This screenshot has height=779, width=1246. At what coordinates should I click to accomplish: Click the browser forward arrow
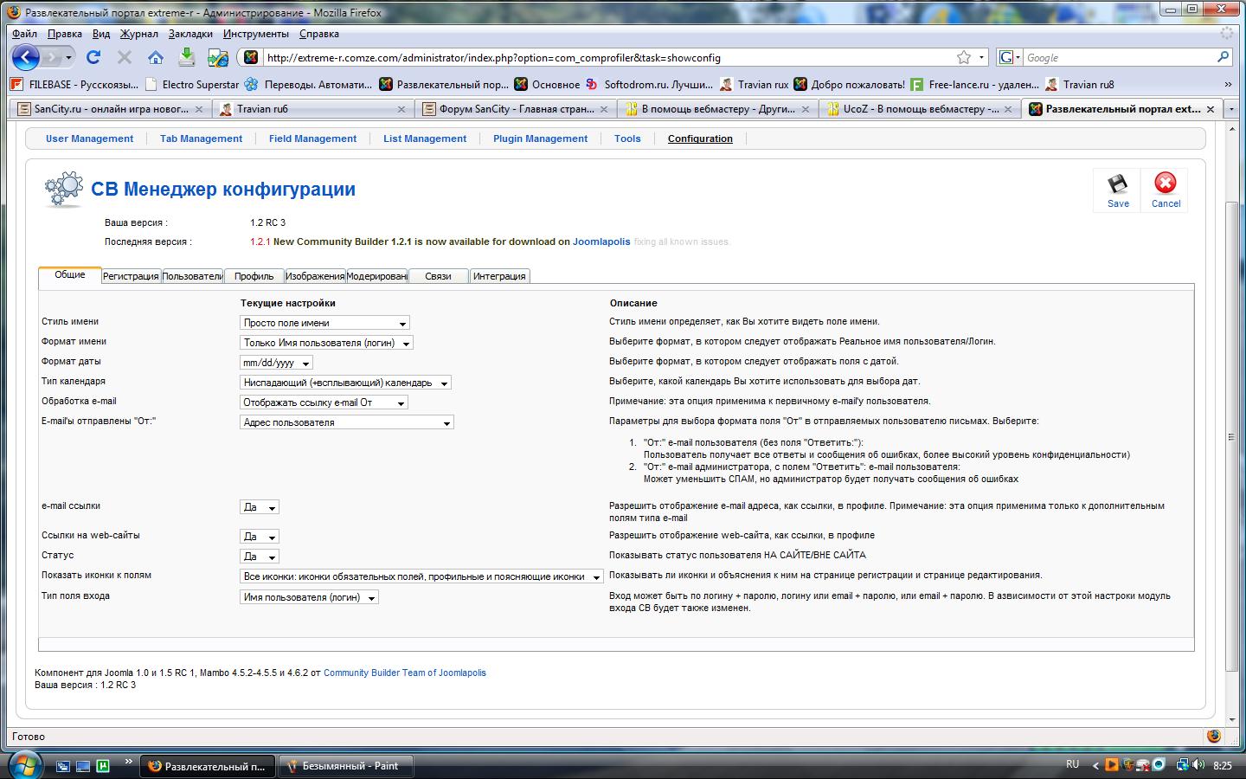(54, 58)
